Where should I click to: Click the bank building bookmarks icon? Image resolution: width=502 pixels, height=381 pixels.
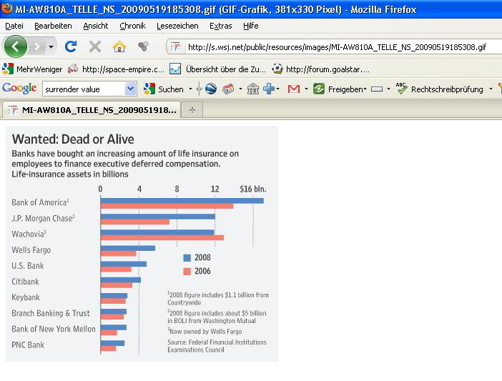[x=253, y=89]
